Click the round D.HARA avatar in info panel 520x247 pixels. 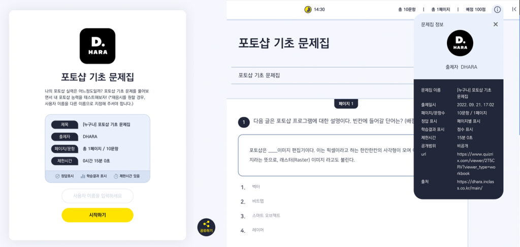click(x=460, y=43)
